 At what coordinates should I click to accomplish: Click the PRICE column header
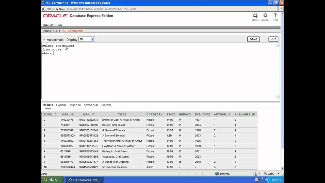point(171,114)
